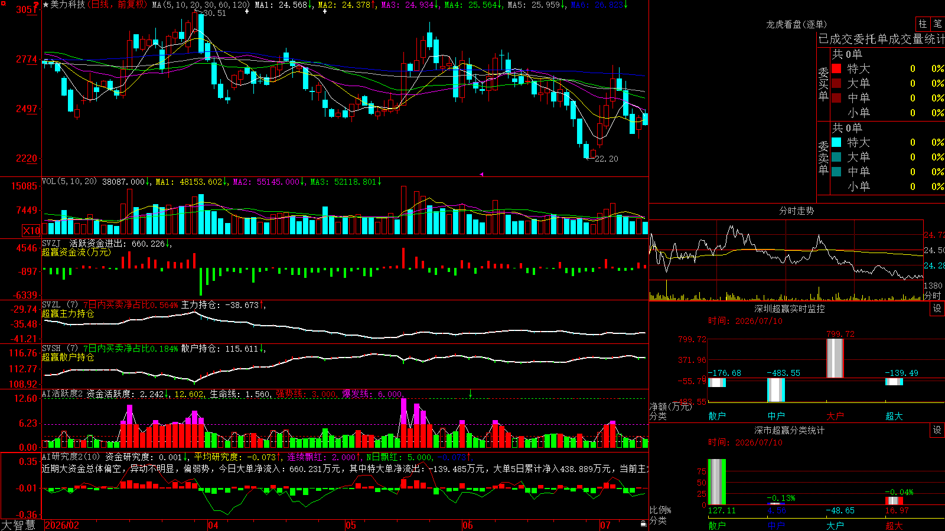Viewport: 945px width, 531px height.
Task: Click the 委买单 vertical label
Action: [823, 84]
